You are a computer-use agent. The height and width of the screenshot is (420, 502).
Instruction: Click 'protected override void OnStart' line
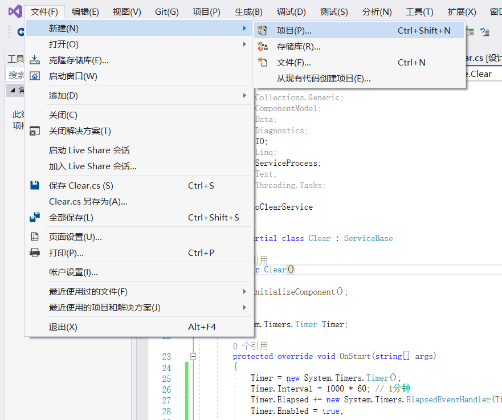point(334,356)
